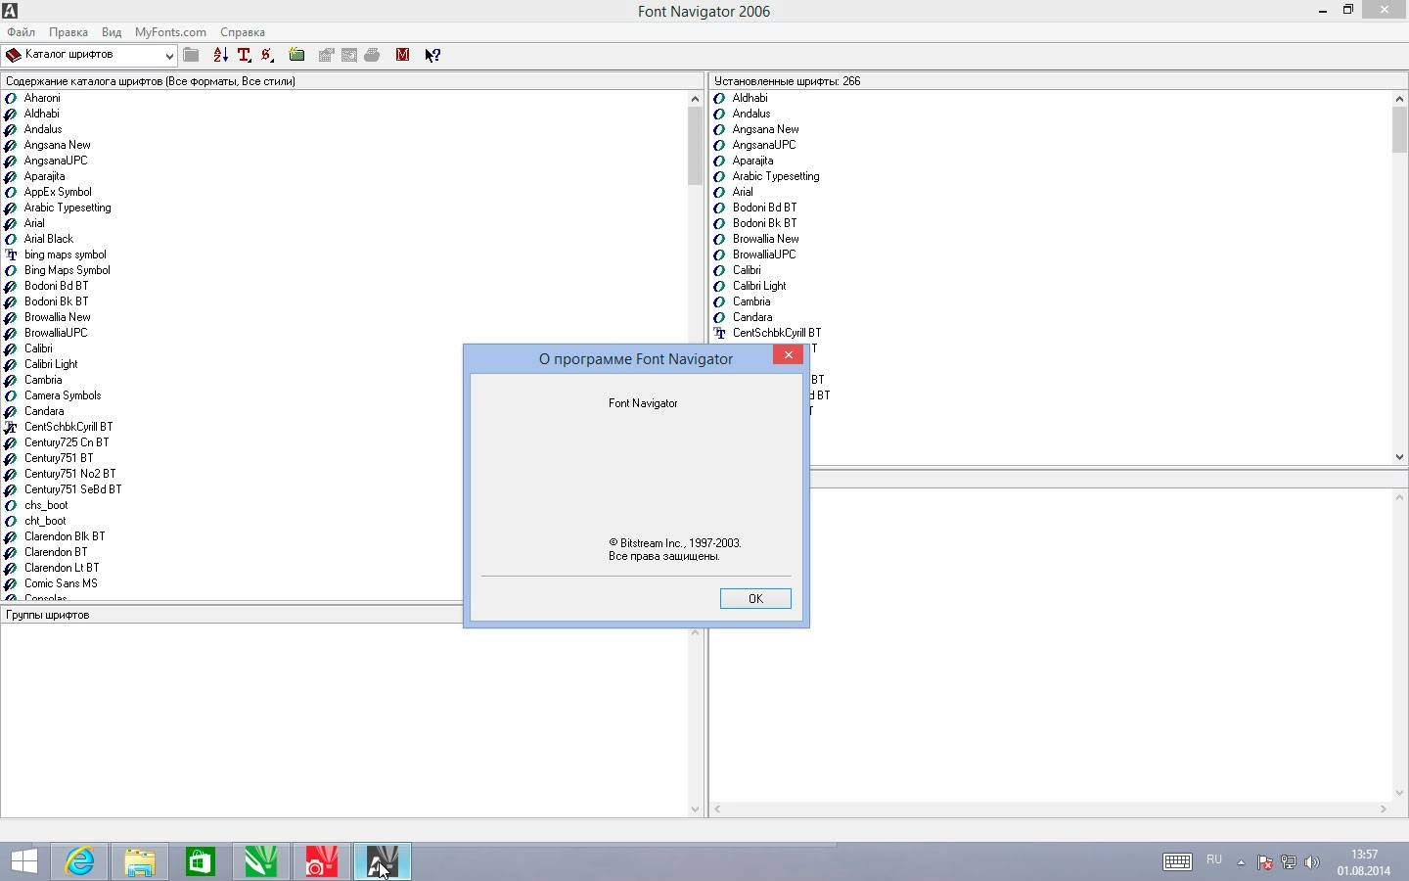This screenshot has width=1409, height=881.
Task: Launch Internet Explorer from the taskbar
Action: click(79, 861)
